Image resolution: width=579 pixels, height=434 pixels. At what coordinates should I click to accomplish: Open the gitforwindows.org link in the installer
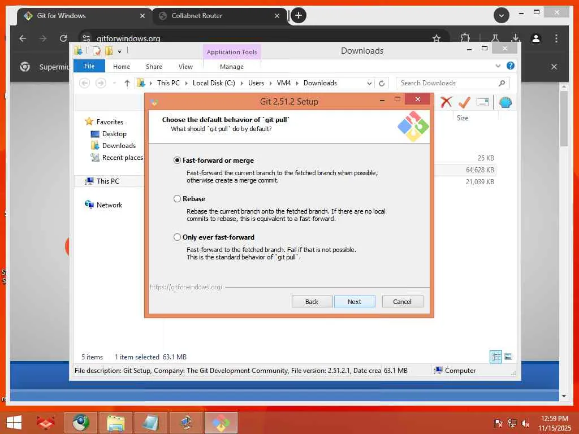pyautogui.click(x=186, y=287)
